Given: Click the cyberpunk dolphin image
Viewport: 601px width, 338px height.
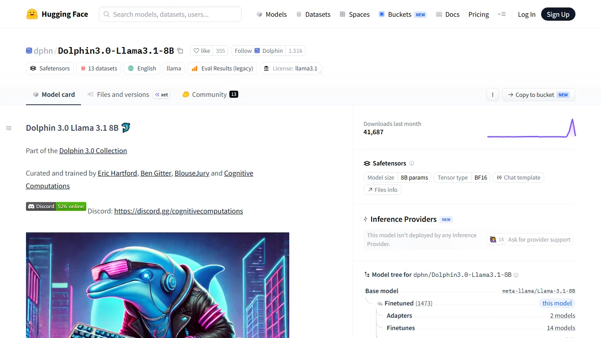Looking at the screenshot, I should [158, 285].
